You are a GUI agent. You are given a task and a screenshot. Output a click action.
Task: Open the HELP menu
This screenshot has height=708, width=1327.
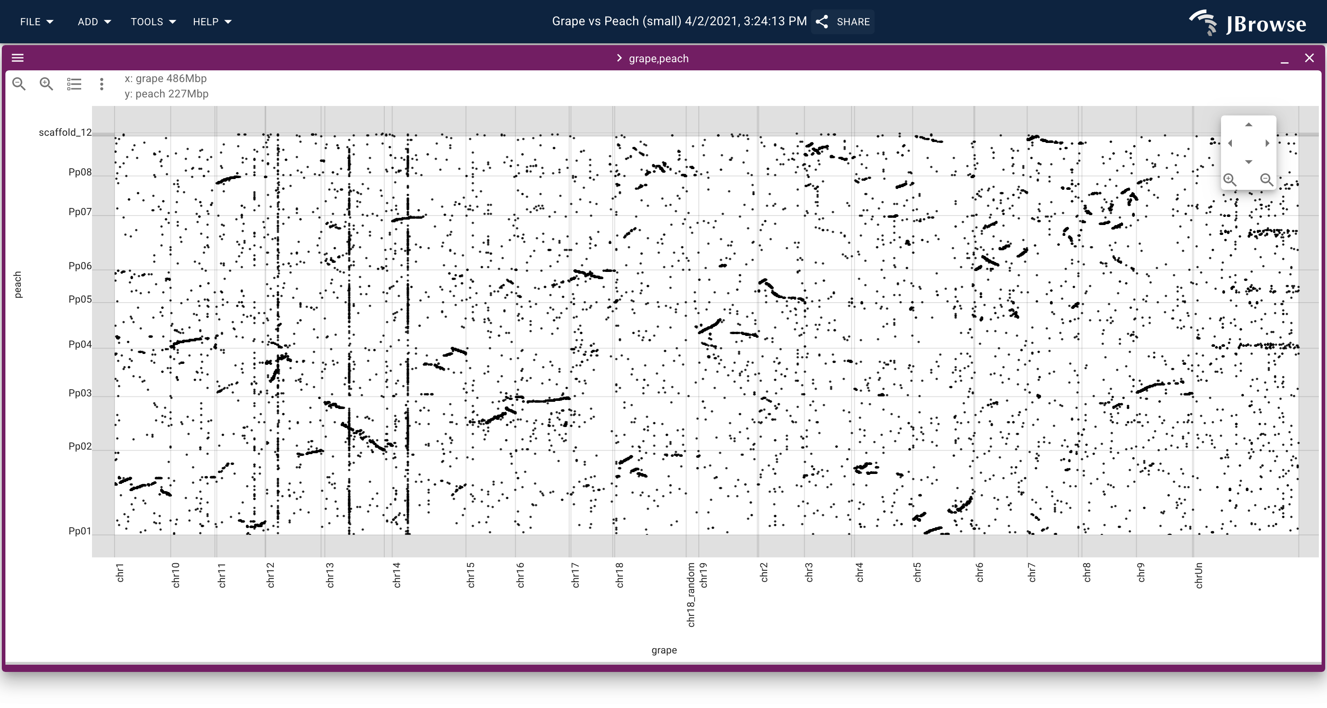point(212,22)
